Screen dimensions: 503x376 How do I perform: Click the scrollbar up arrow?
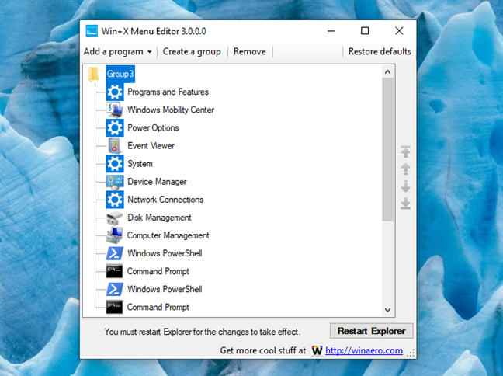coord(387,72)
